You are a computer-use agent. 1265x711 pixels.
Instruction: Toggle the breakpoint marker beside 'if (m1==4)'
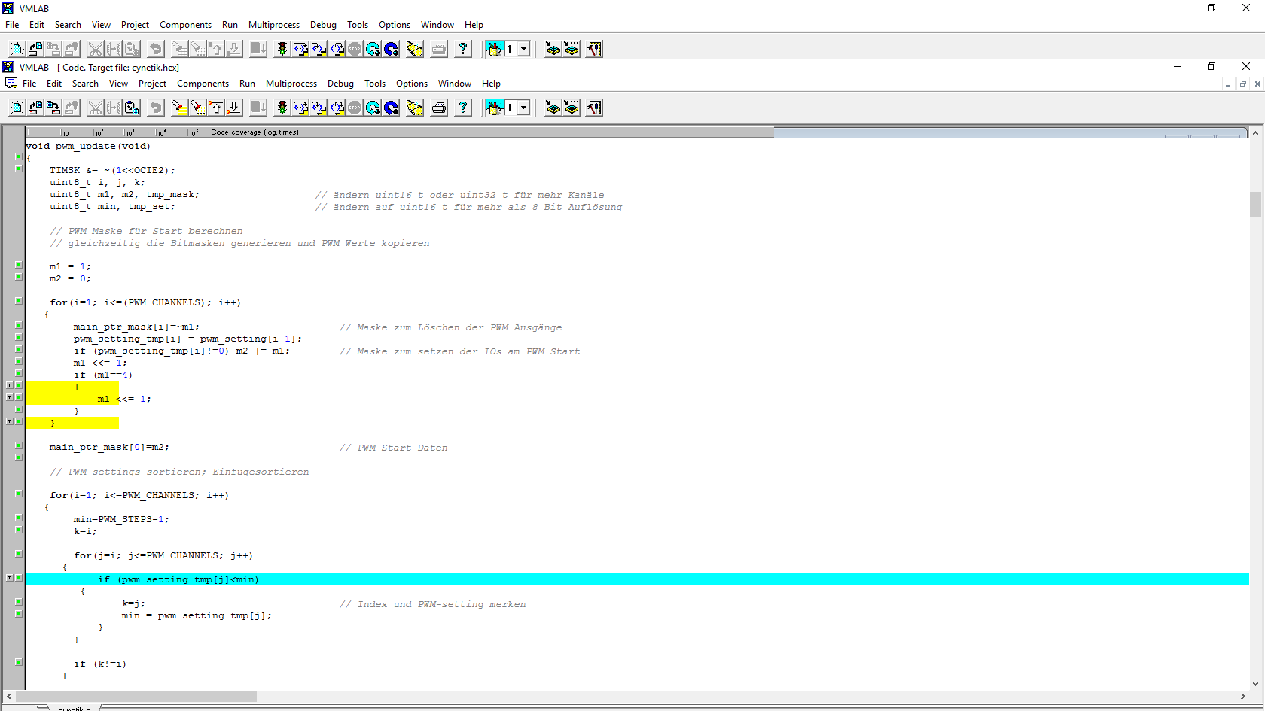pos(19,373)
